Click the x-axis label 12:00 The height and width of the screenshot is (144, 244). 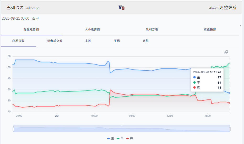[x=170, y=116]
